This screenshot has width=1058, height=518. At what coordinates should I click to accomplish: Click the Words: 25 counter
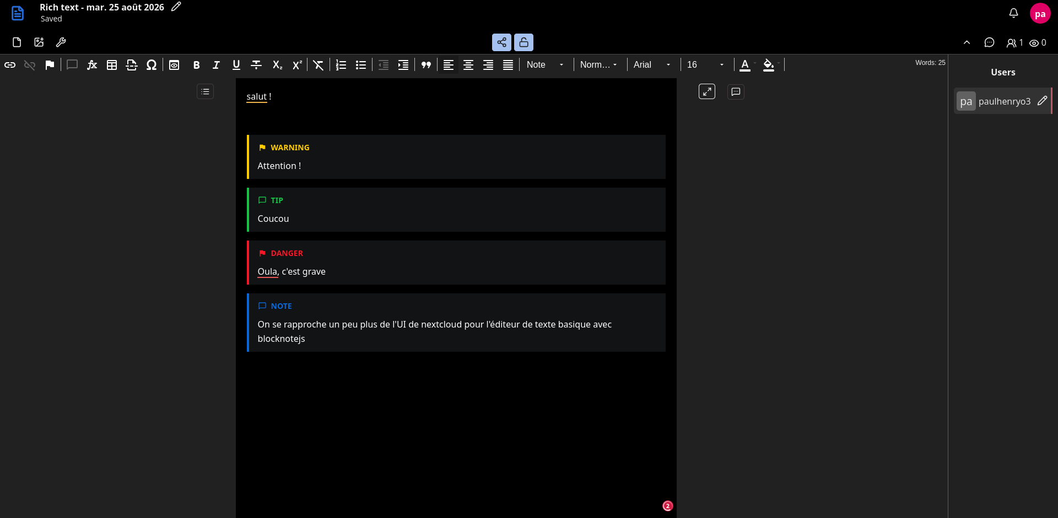(930, 63)
